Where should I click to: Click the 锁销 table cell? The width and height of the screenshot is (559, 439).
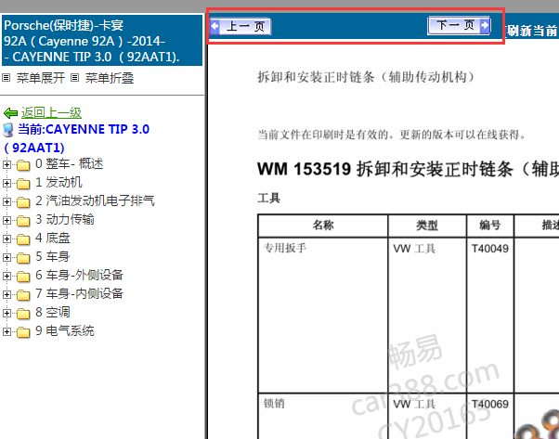pos(323,417)
